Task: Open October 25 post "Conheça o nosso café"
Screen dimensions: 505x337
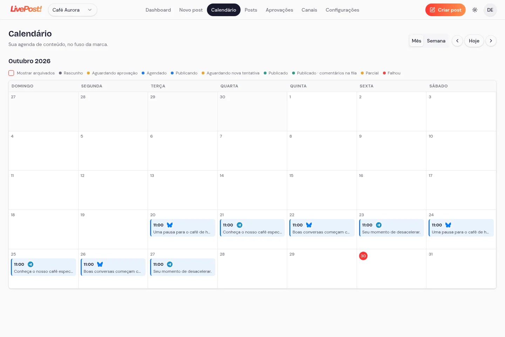Action: (x=43, y=267)
